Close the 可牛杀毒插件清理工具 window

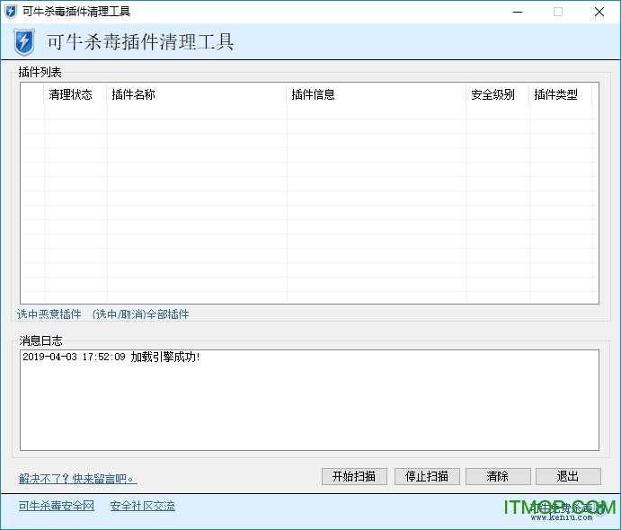pyautogui.click(x=599, y=12)
